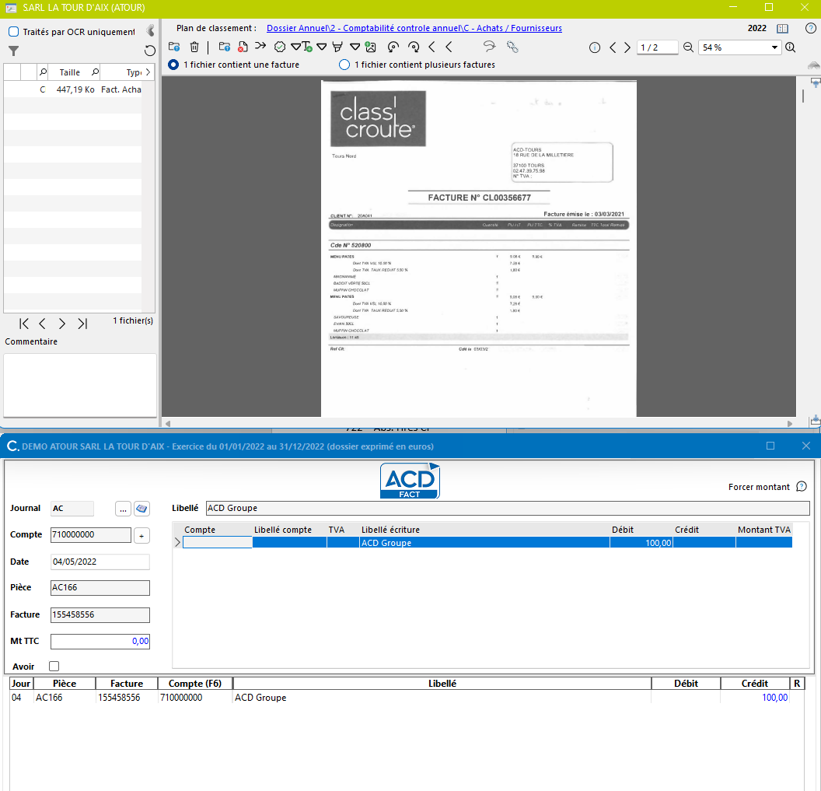
Task: Click the refresh icon above file list
Action: point(150,51)
